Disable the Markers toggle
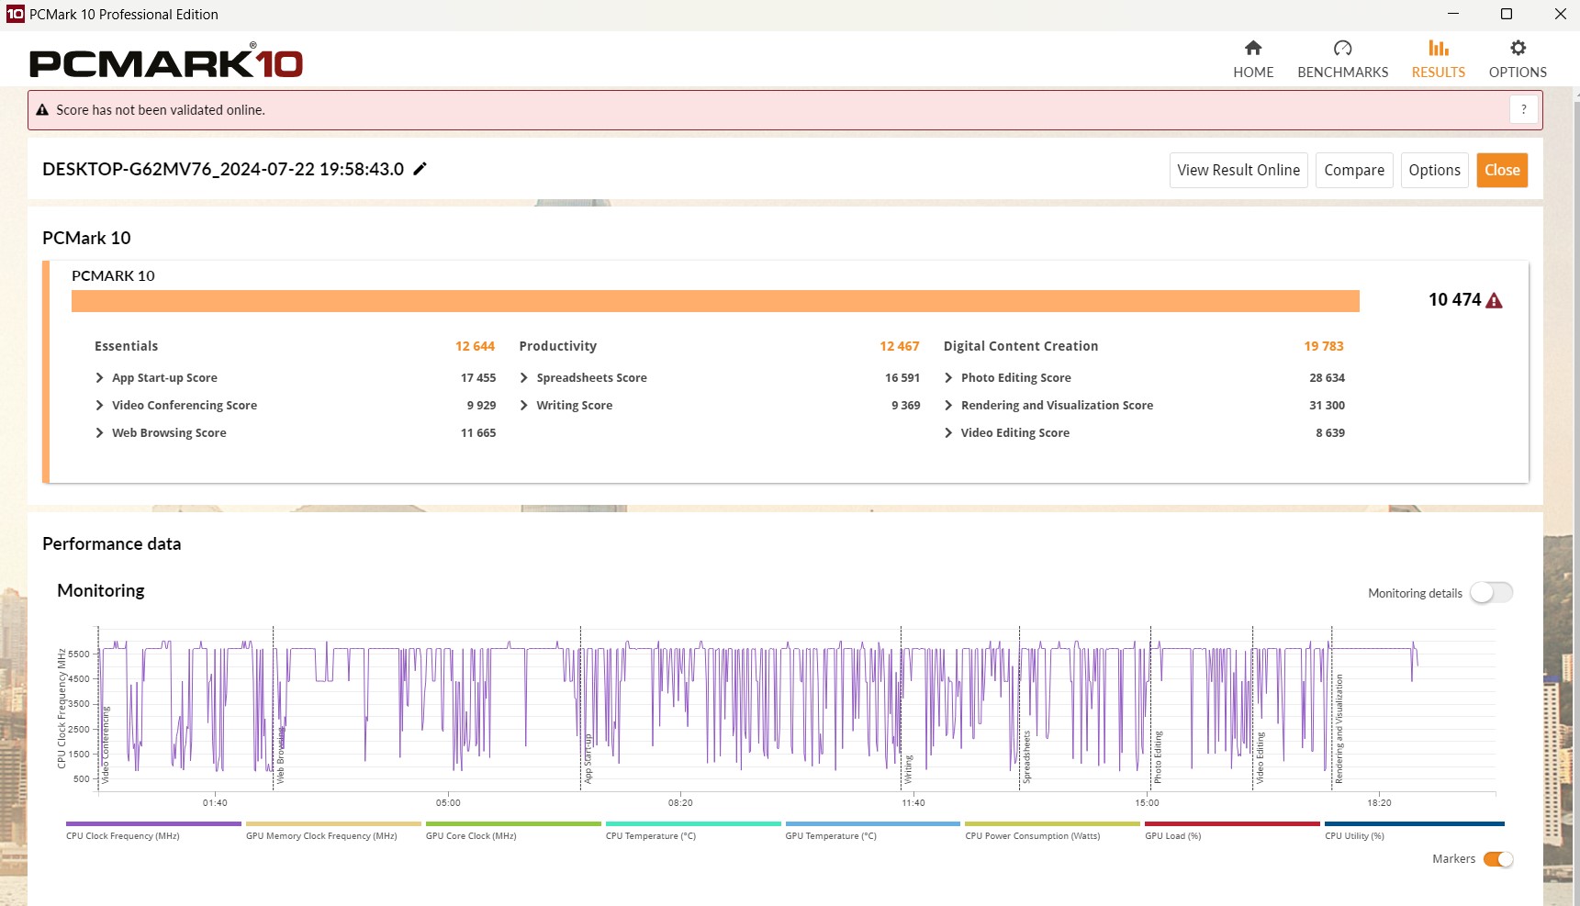The height and width of the screenshot is (906, 1580). (1498, 859)
